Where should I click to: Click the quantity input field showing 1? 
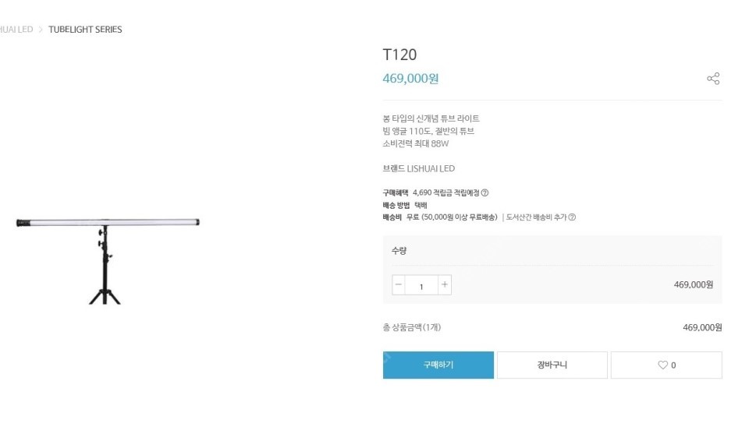(421, 286)
